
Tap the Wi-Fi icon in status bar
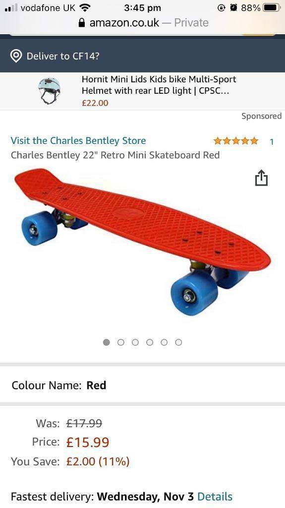point(85,7)
